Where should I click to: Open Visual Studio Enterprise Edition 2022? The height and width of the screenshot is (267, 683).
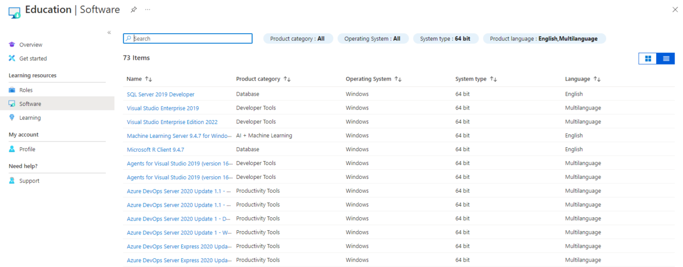coord(172,122)
